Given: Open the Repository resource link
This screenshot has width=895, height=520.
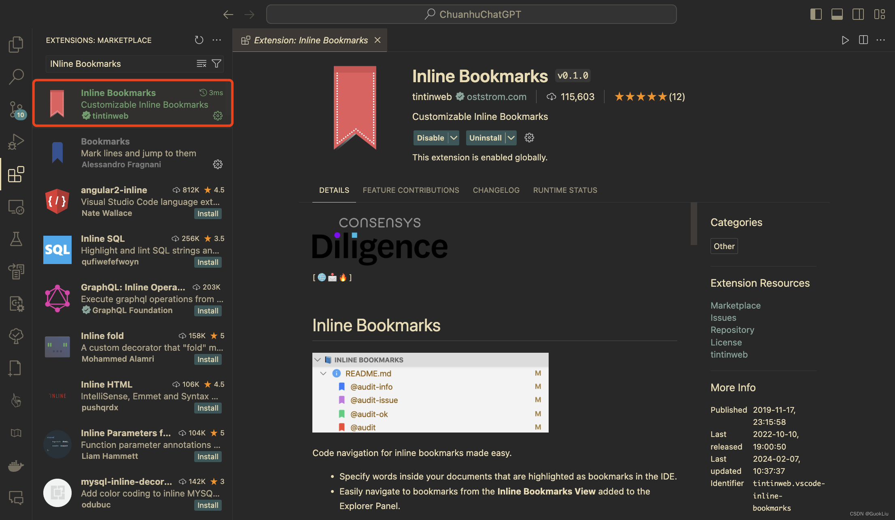Looking at the screenshot, I should point(732,330).
